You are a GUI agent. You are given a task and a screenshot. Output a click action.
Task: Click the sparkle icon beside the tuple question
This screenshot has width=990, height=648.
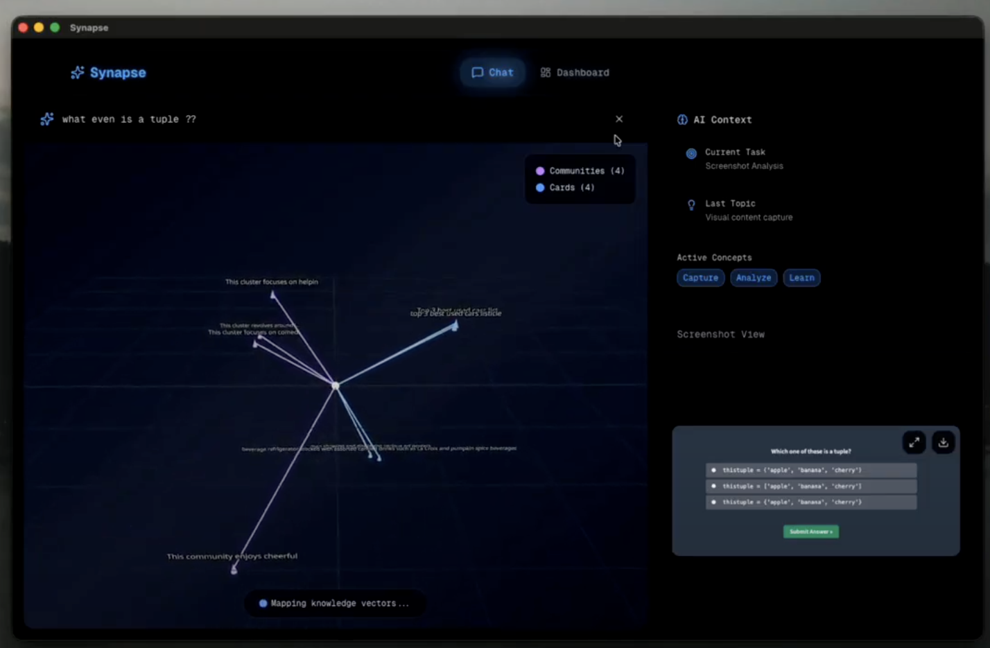(46, 119)
